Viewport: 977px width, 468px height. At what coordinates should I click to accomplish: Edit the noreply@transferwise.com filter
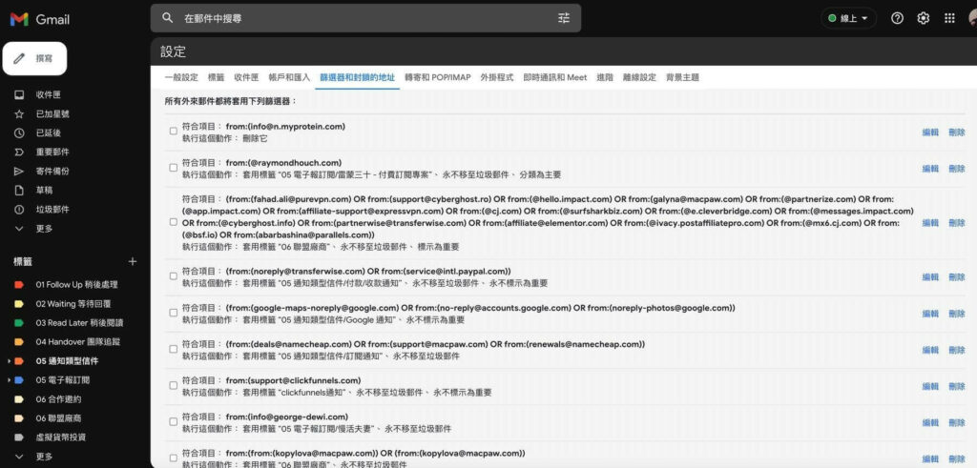click(x=930, y=277)
